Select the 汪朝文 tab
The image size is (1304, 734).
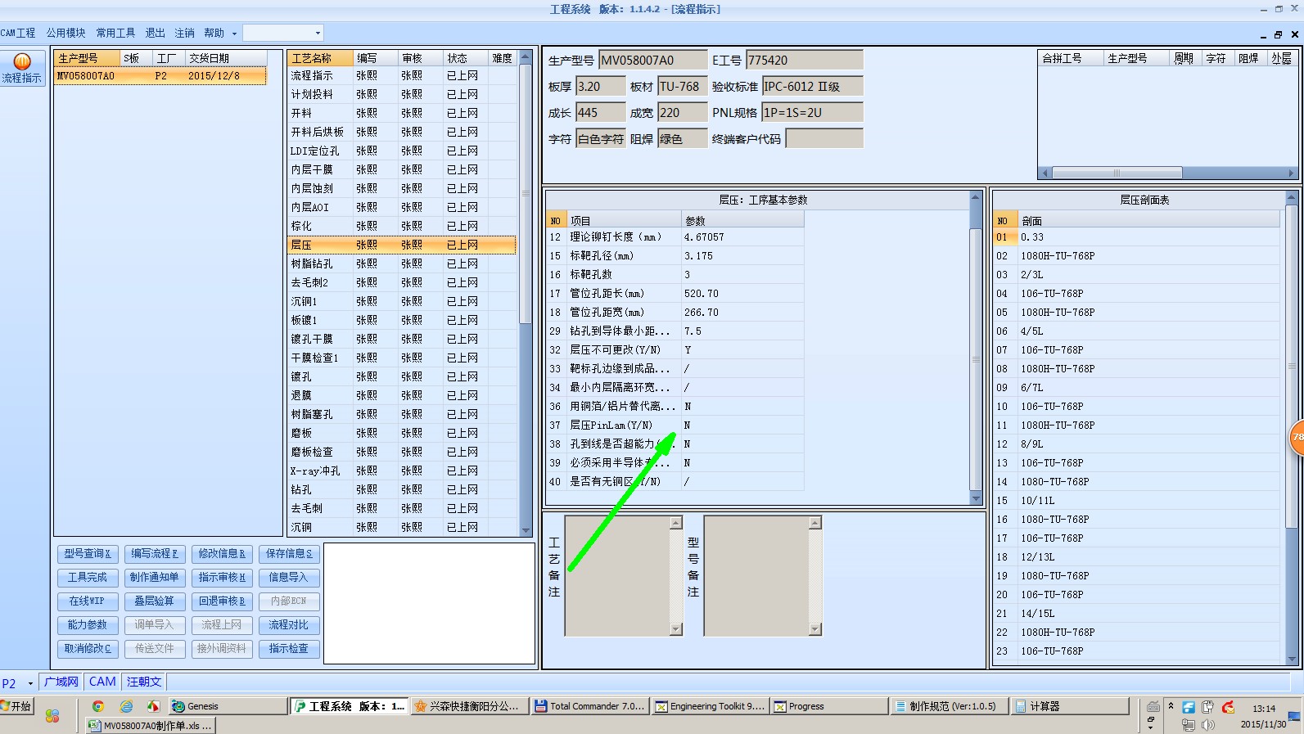point(144,682)
